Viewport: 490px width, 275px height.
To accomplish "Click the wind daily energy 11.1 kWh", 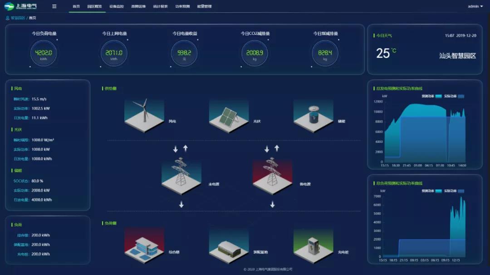I will coord(39,118).
